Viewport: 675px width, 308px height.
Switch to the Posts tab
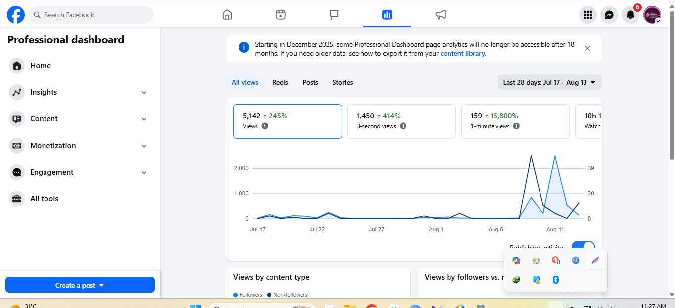[310, 82]
